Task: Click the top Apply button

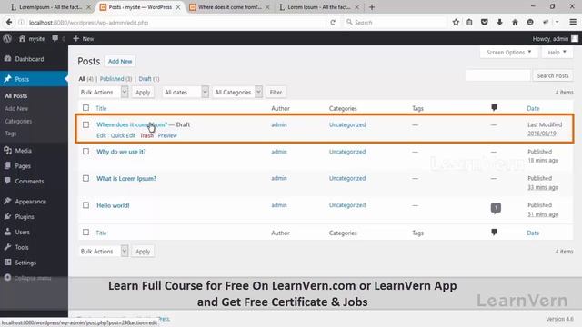Action: pyautogui.click(x=143, y=93)
